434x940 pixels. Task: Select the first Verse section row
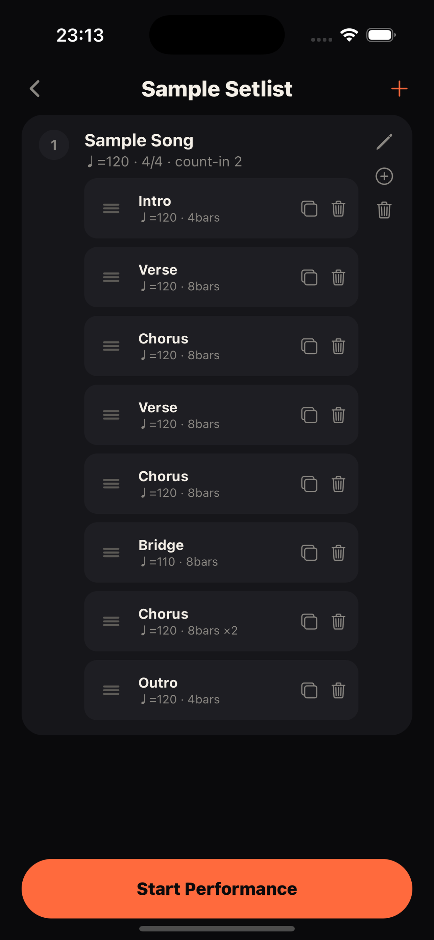coord(221,277)
